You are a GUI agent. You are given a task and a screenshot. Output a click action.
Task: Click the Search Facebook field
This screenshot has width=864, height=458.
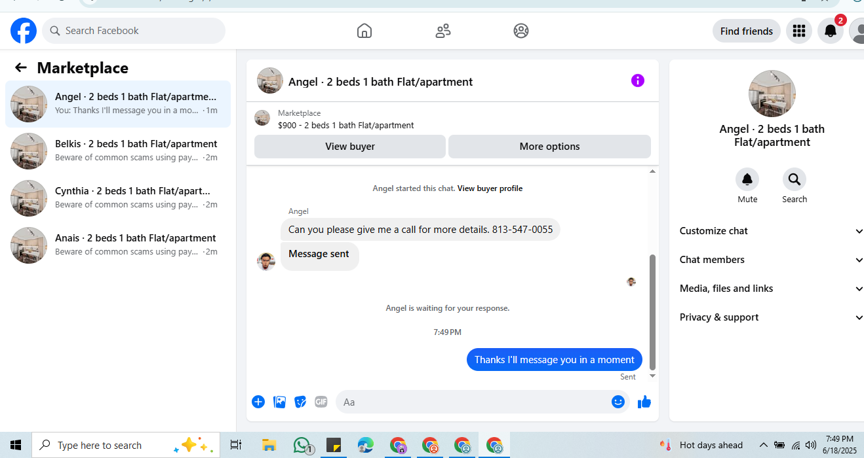coord(134,31)
